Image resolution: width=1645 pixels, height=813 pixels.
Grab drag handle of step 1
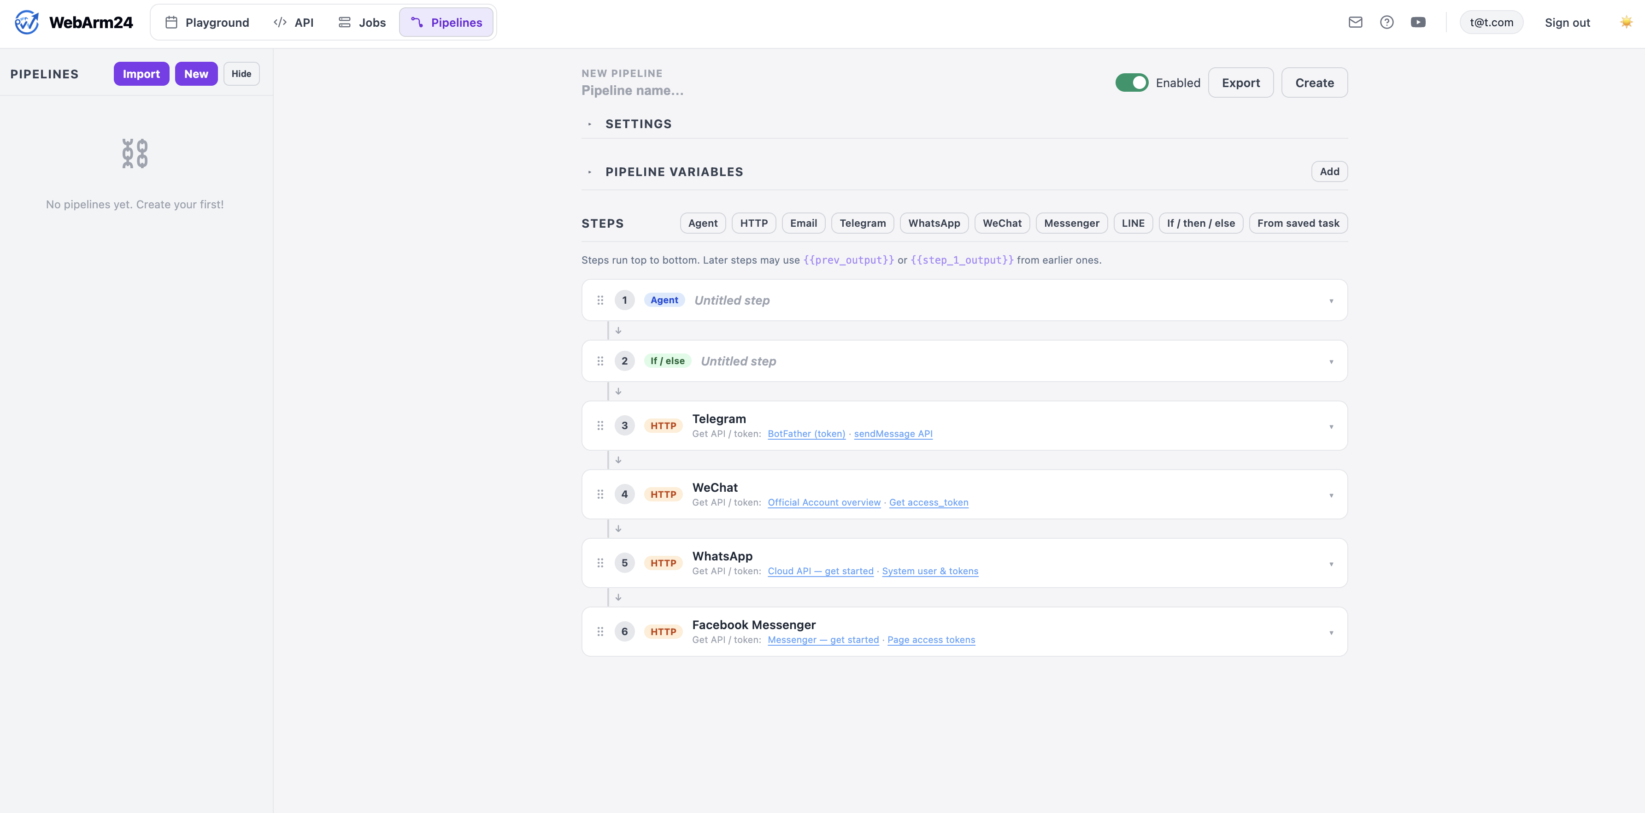(600, 300)
